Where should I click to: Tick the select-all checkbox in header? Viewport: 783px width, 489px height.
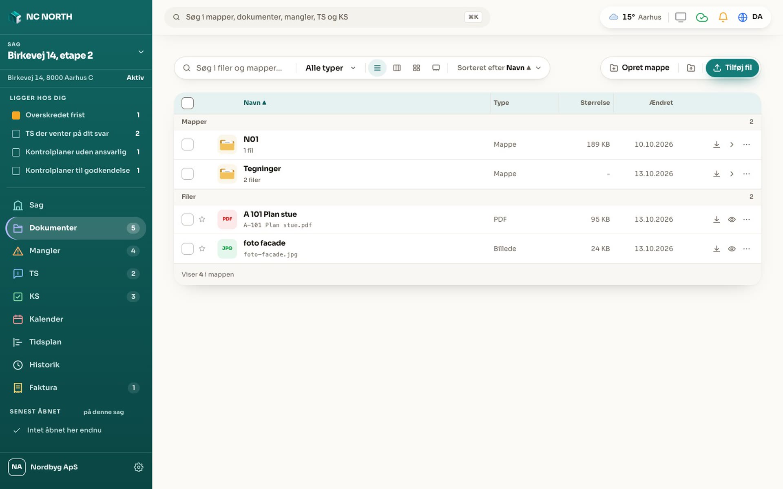[188, 103]
